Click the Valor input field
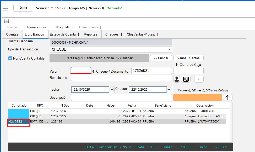 tap(81, 70)
